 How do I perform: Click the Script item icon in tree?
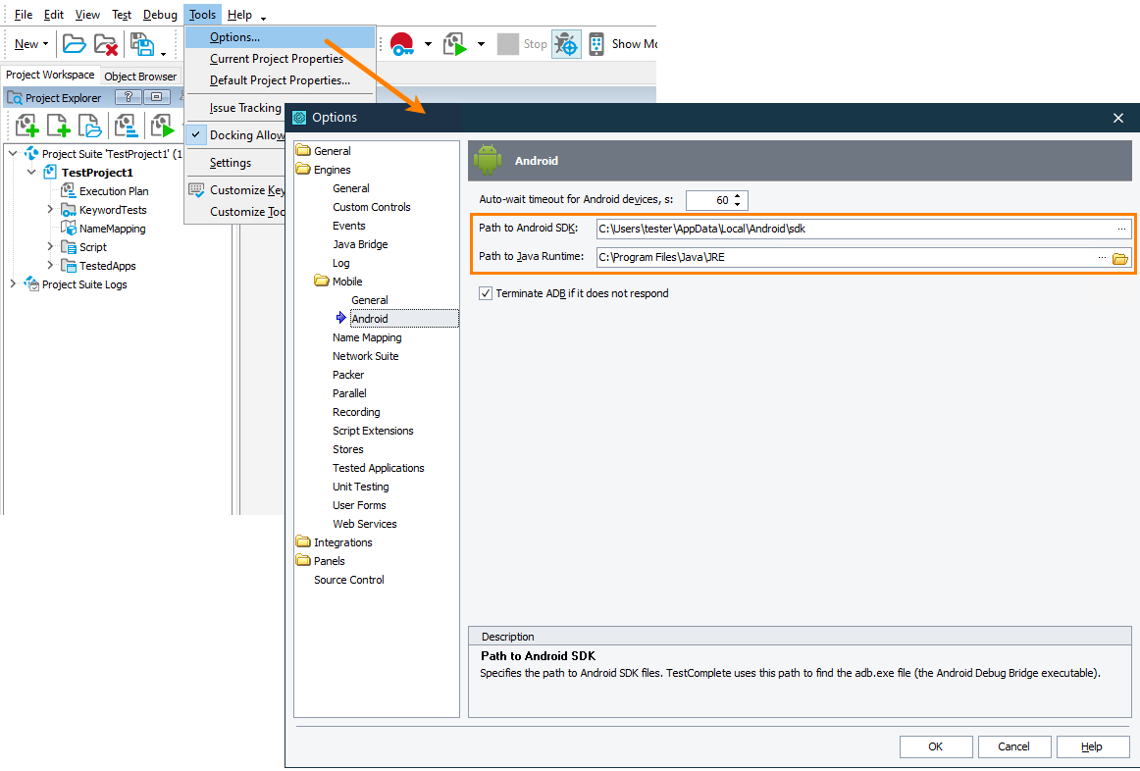(x=69, y=247)
